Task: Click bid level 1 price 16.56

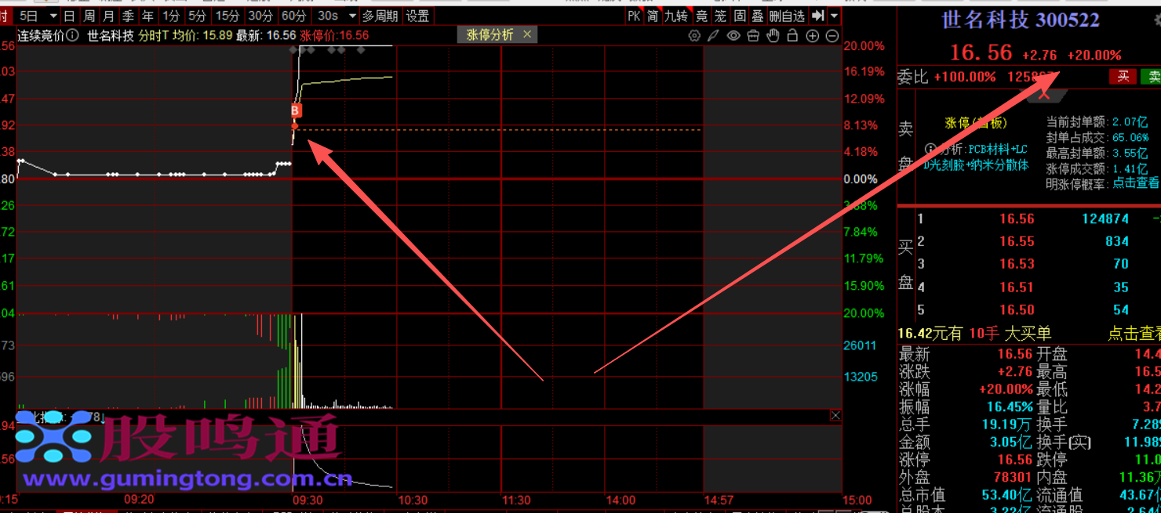Action: pyautogui.click(x=1017, y=219)
